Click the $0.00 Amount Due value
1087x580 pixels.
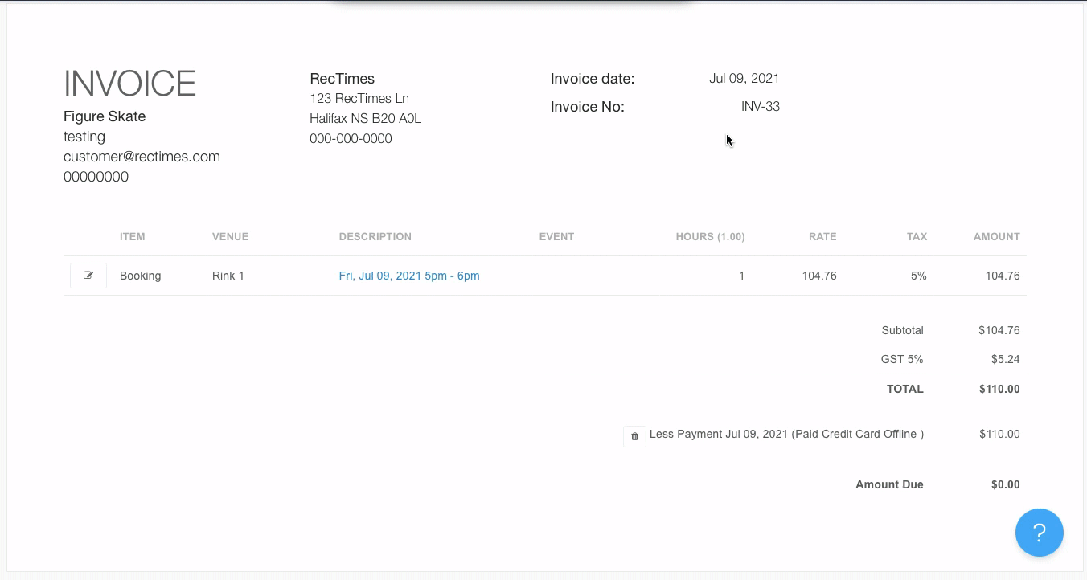pos(1005,484)
